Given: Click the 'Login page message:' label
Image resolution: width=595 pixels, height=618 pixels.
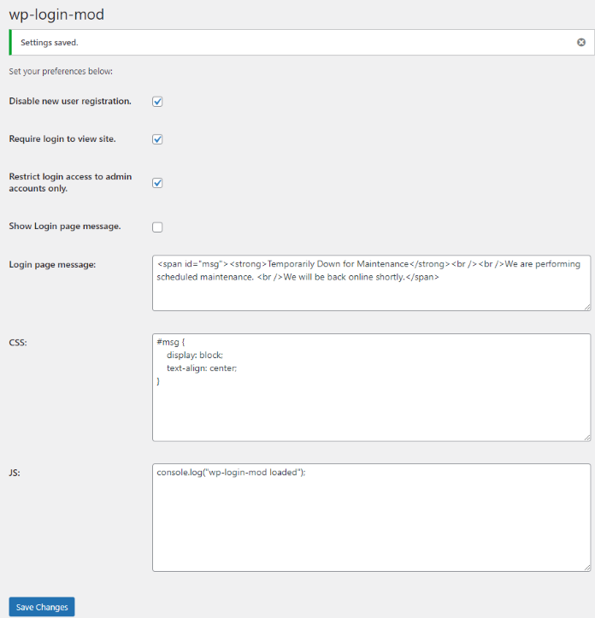Looking at the screenshot, I should (x=52, y=264).
